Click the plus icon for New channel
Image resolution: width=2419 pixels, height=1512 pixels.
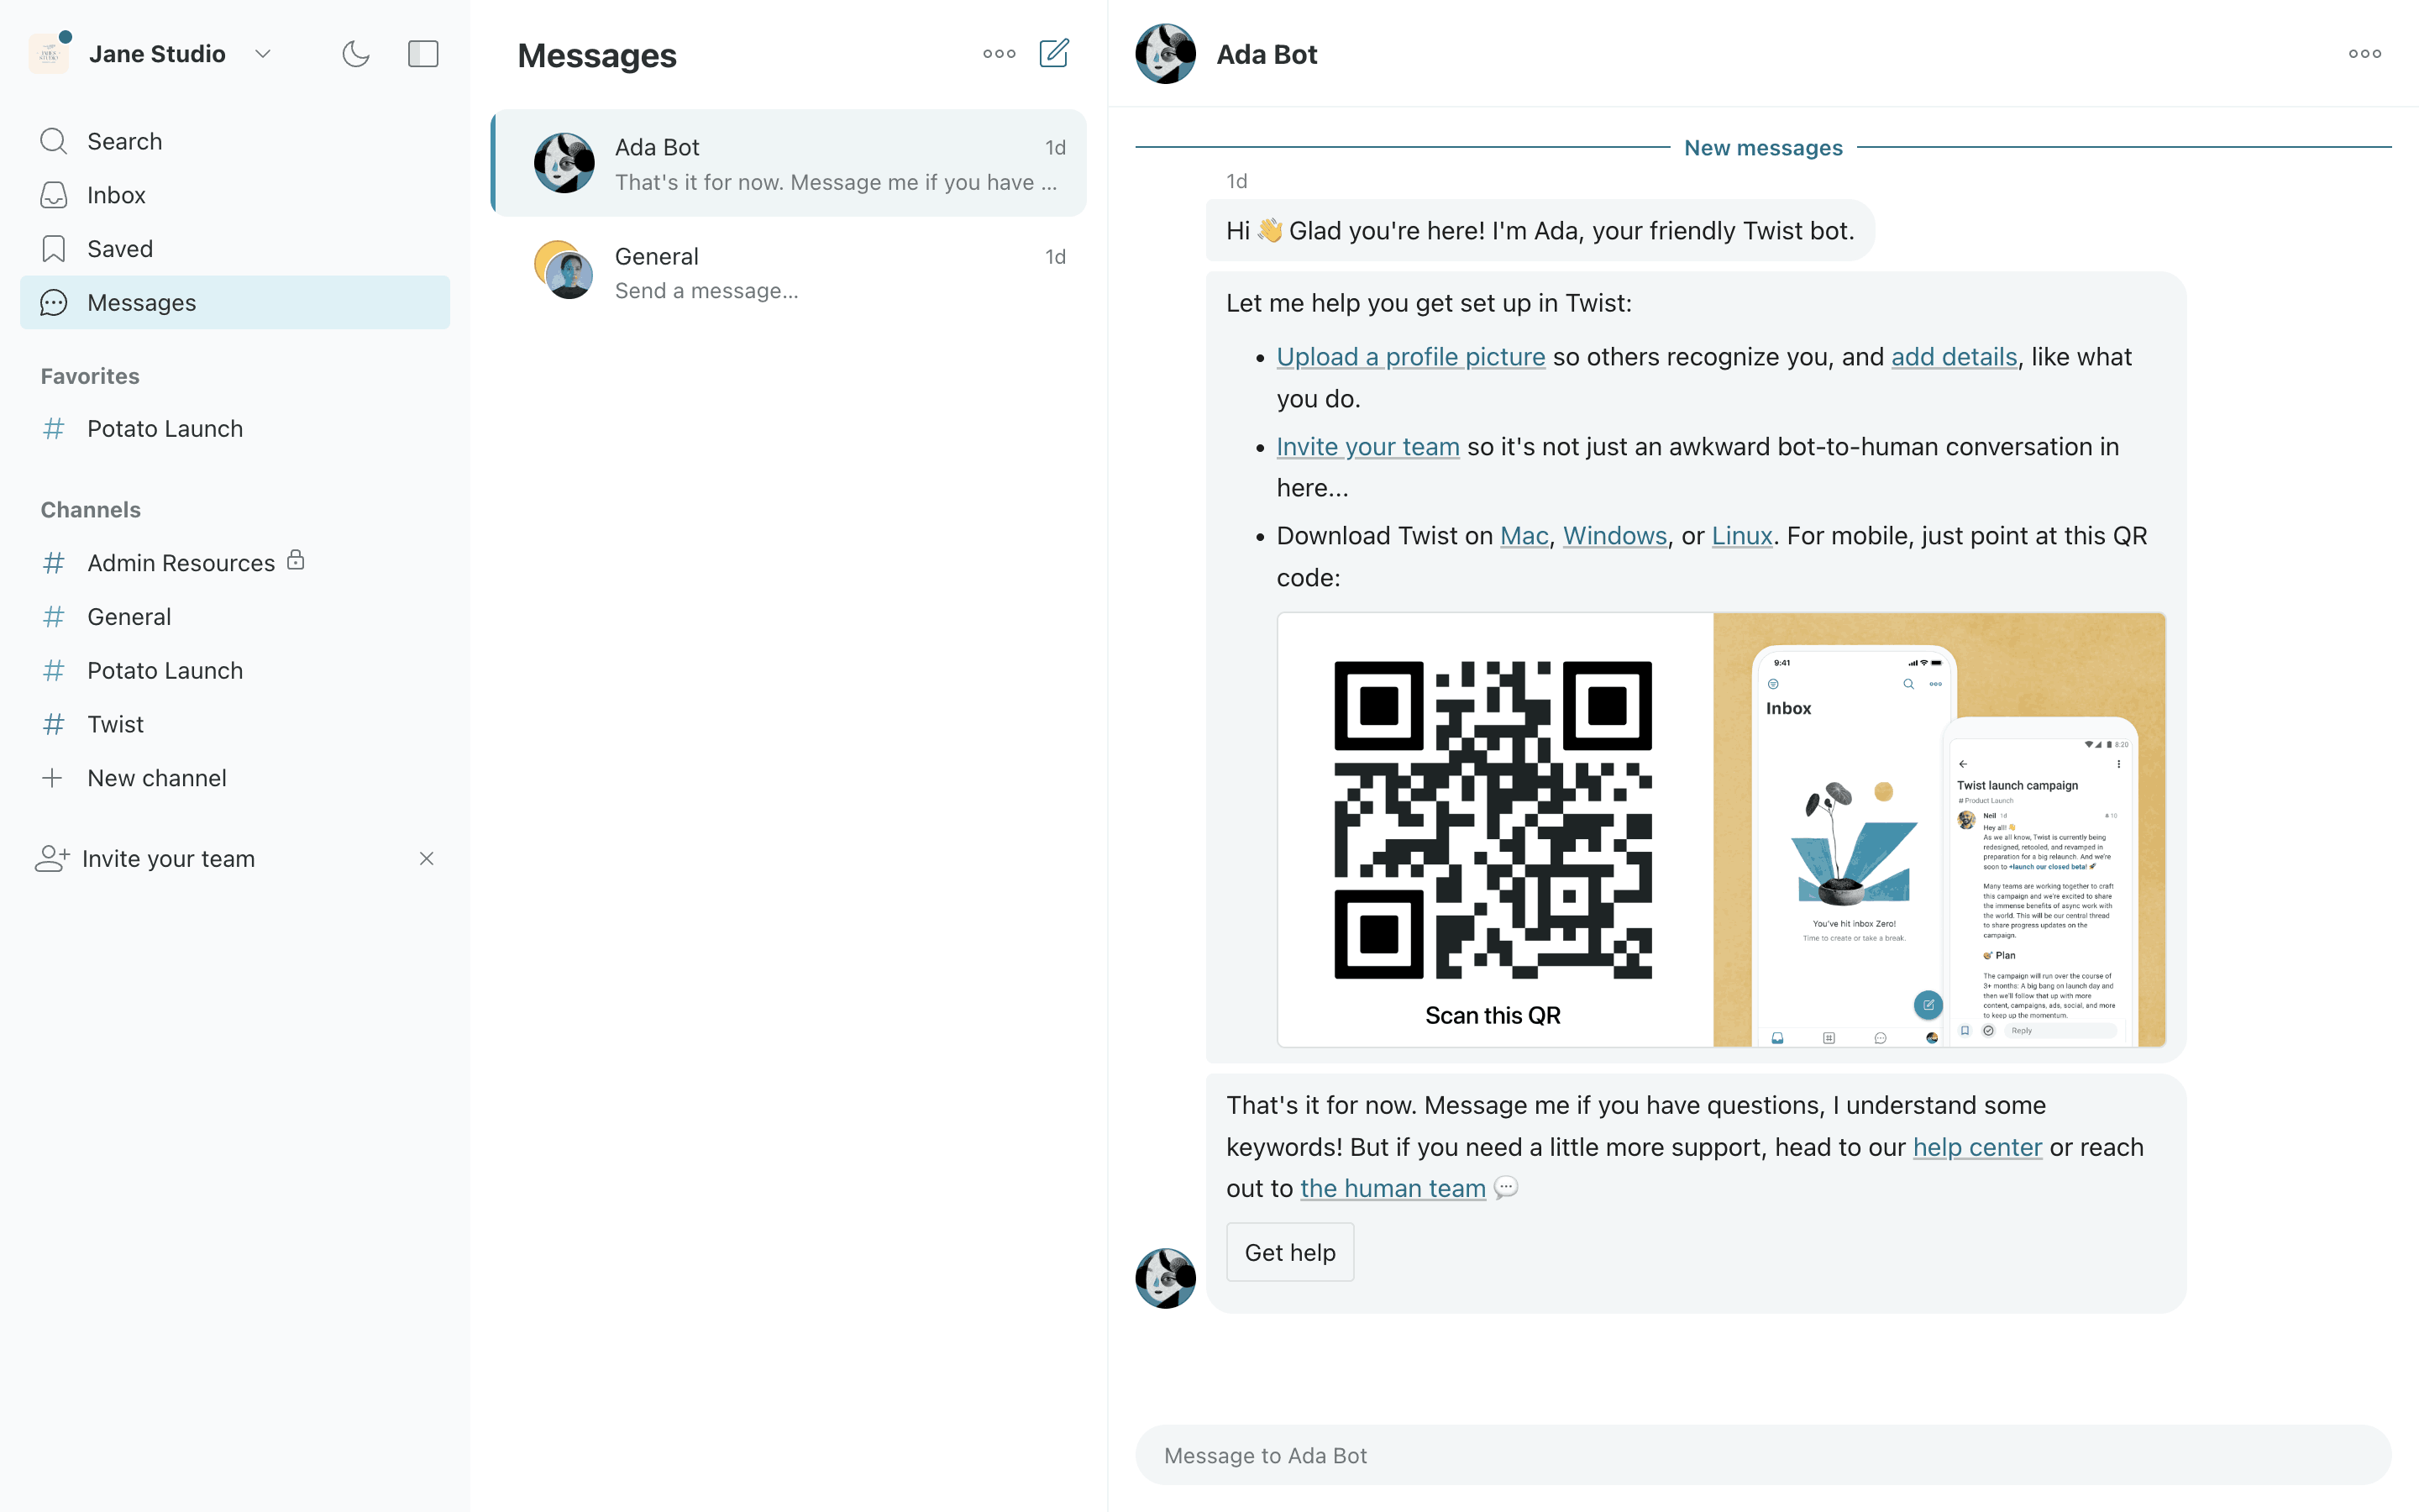53,778
